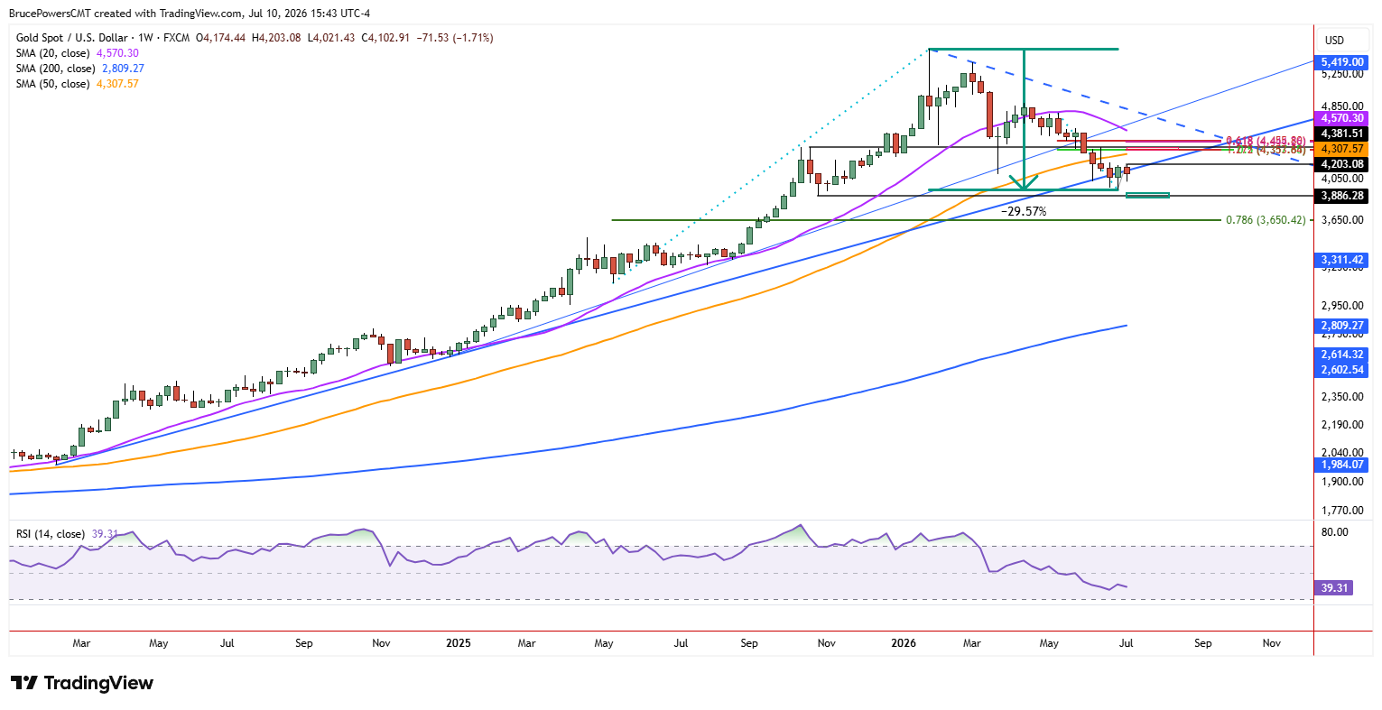Screen dimensions: 1382x710
Task: Click the 2025 year label on time axis
Action: 459,643
